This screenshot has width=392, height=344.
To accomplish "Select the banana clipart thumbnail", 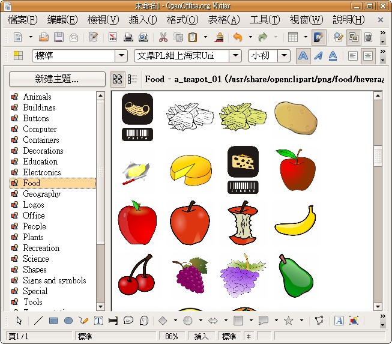I will point(295,220).
